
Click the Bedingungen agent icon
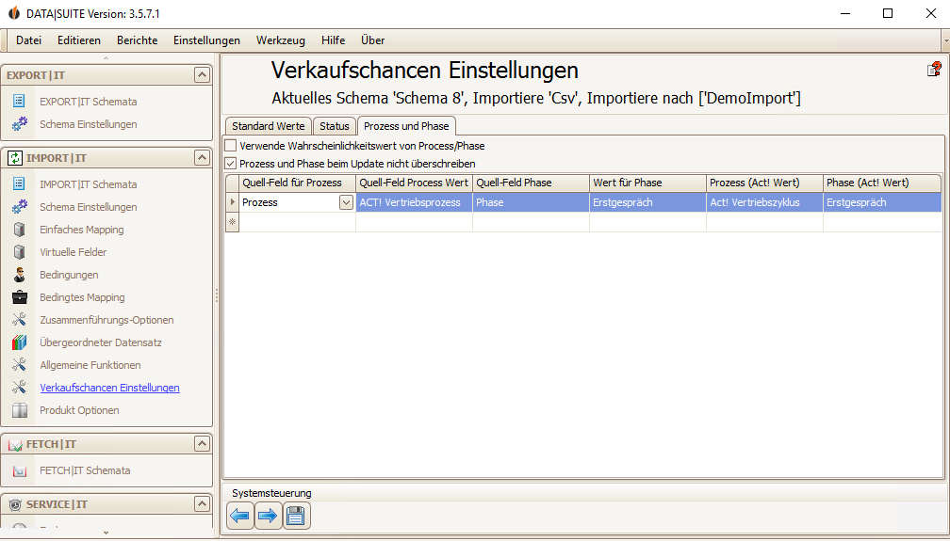tap(20, 275)
